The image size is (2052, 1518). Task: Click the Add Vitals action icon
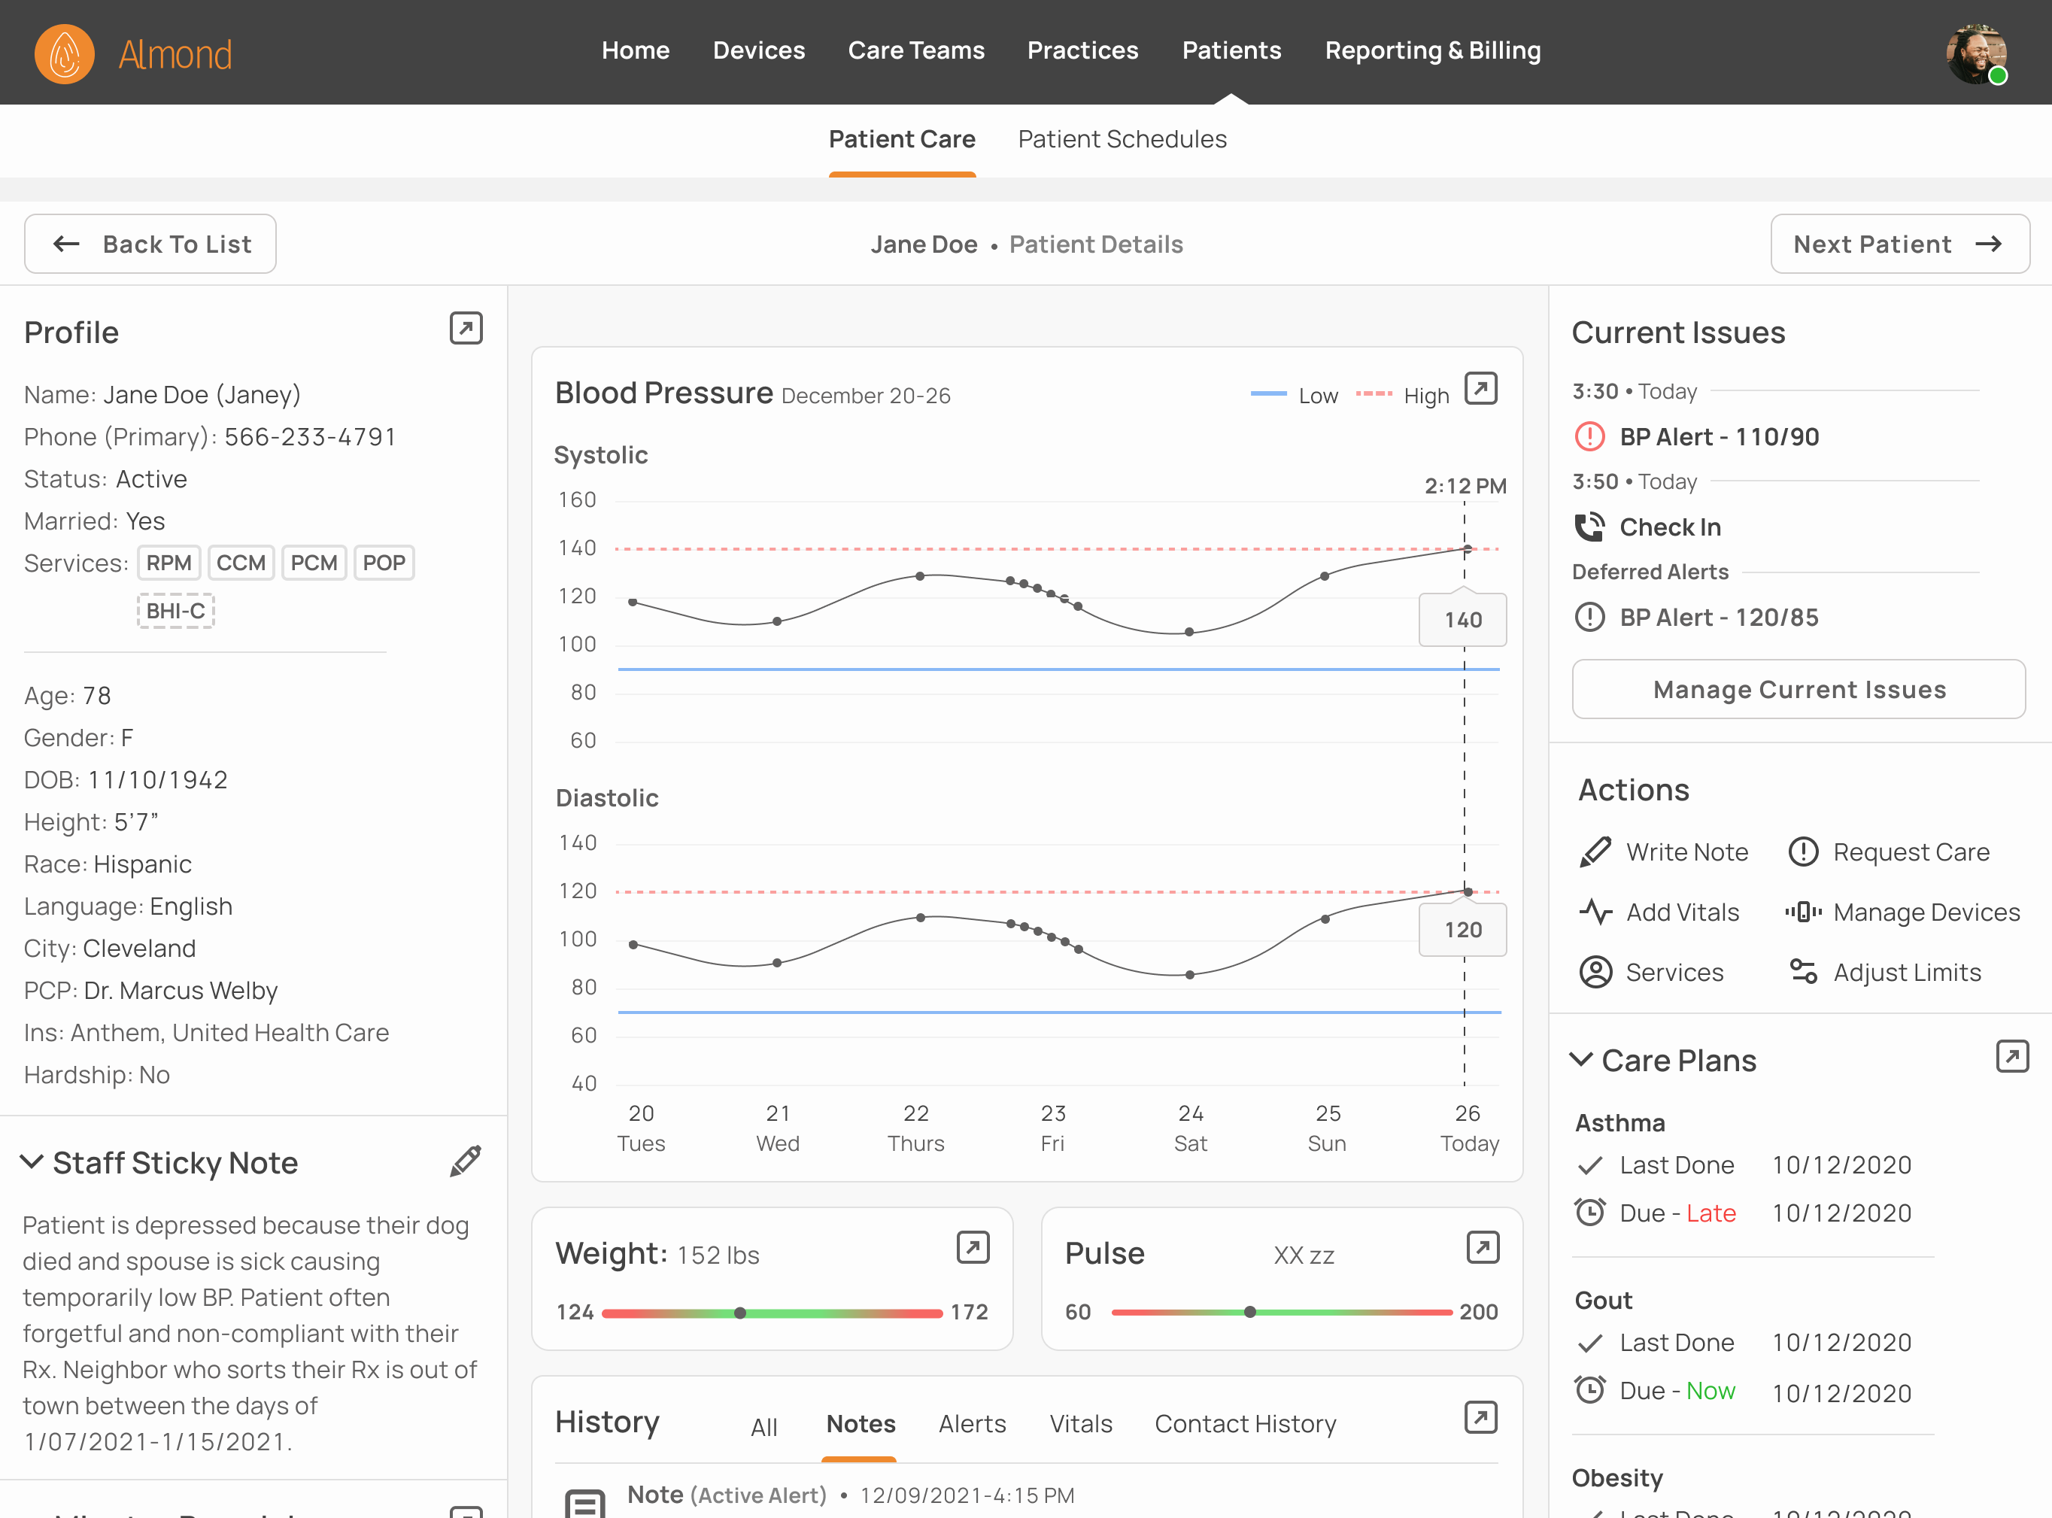pos(1595,912)
